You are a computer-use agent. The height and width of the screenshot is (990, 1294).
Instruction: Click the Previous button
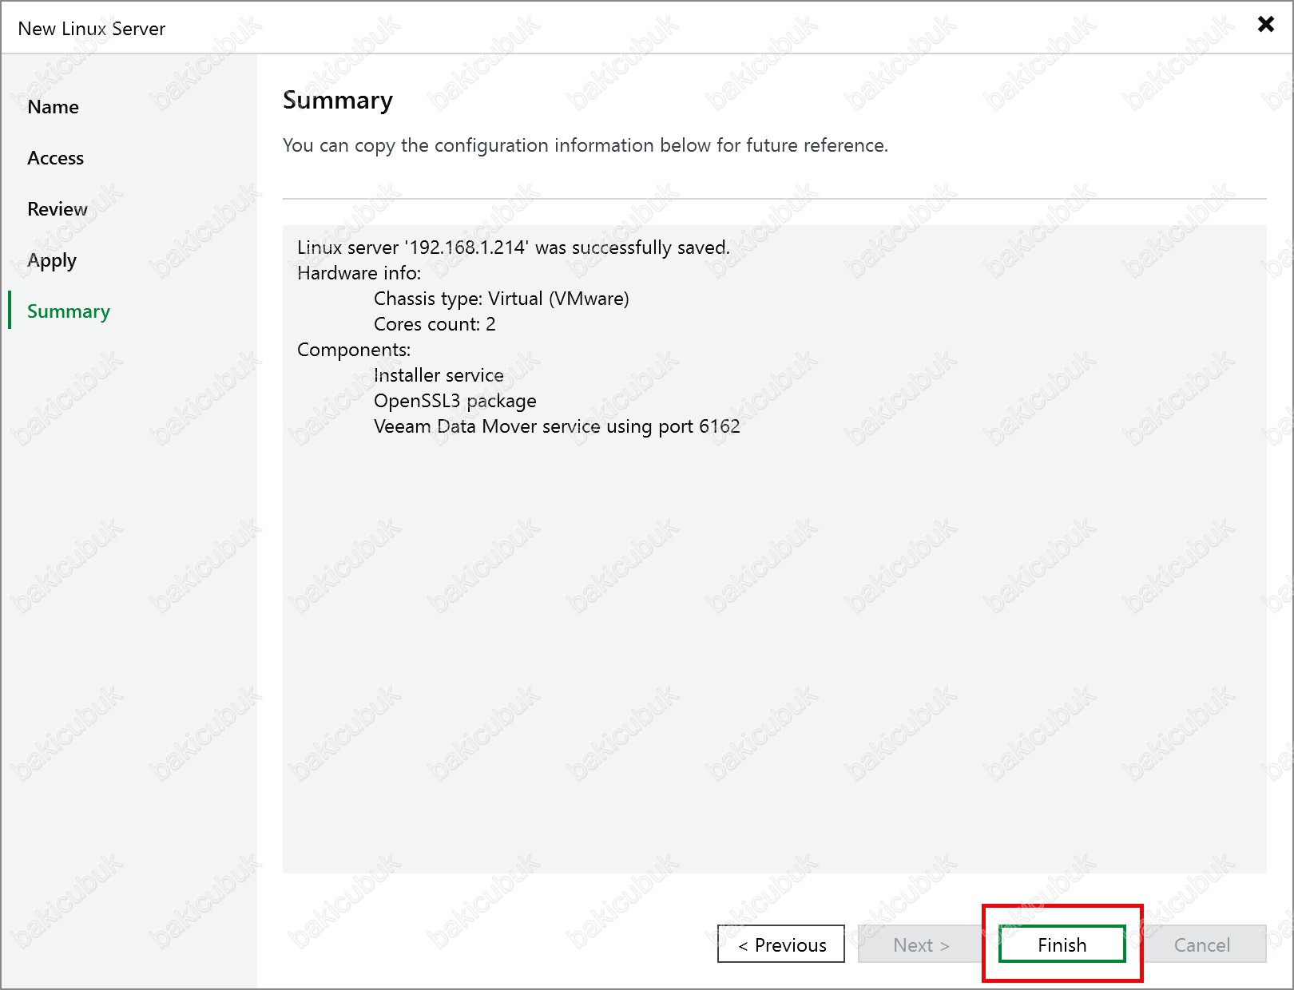click(x=780, y=944)
